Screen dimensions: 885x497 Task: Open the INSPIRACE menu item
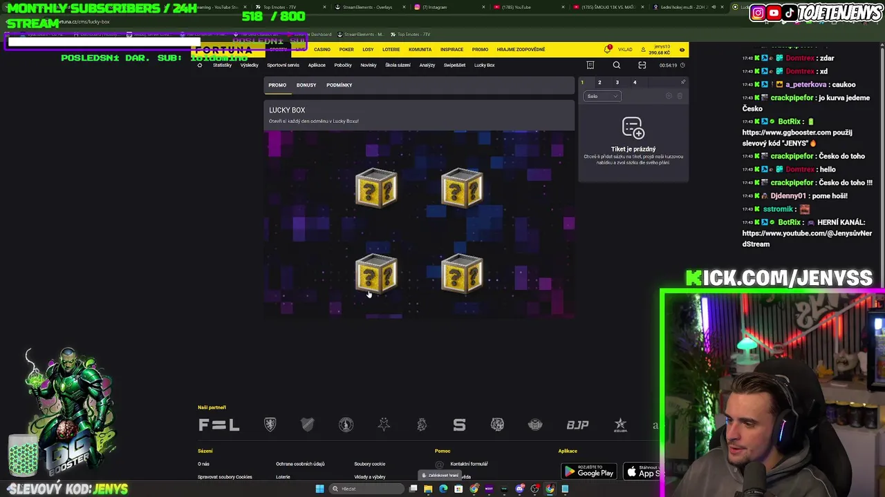pyautogui.click(x=451, y=50)
